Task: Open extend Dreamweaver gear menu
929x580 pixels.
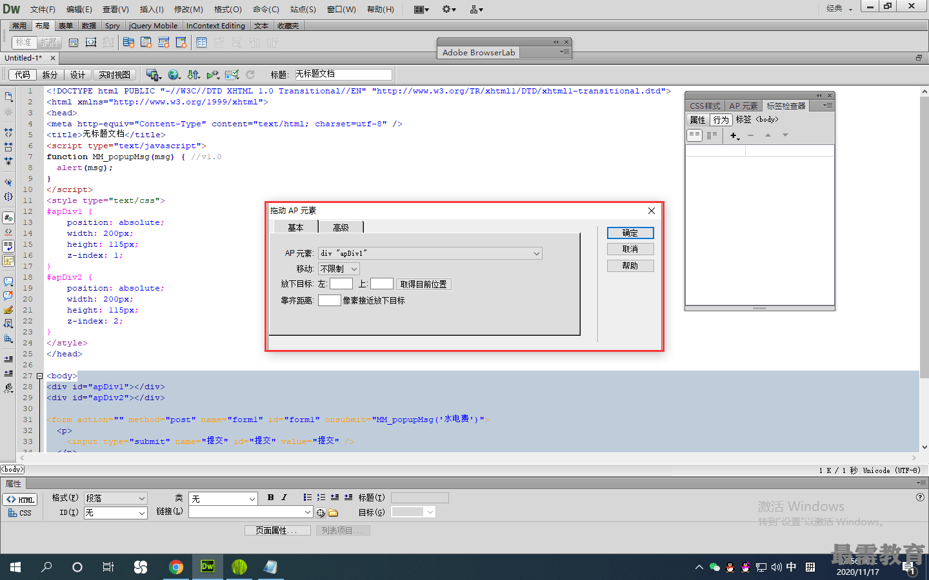Action: click(x=449, y=9)
